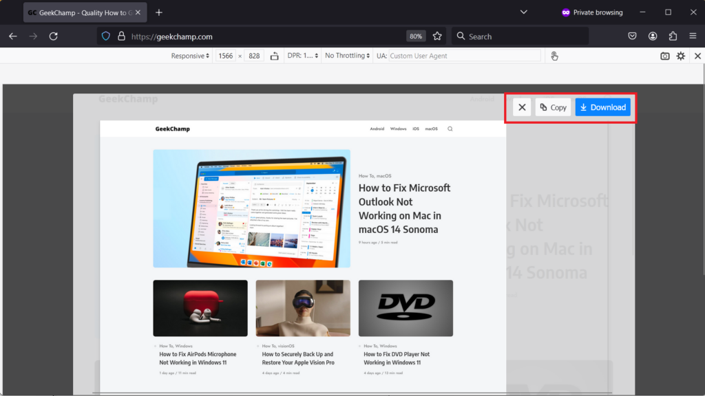Image resolution: width=705 pixels, height=396 pixels.
Task: Open the No Throttling dropdown
Action: click(348, 56)
